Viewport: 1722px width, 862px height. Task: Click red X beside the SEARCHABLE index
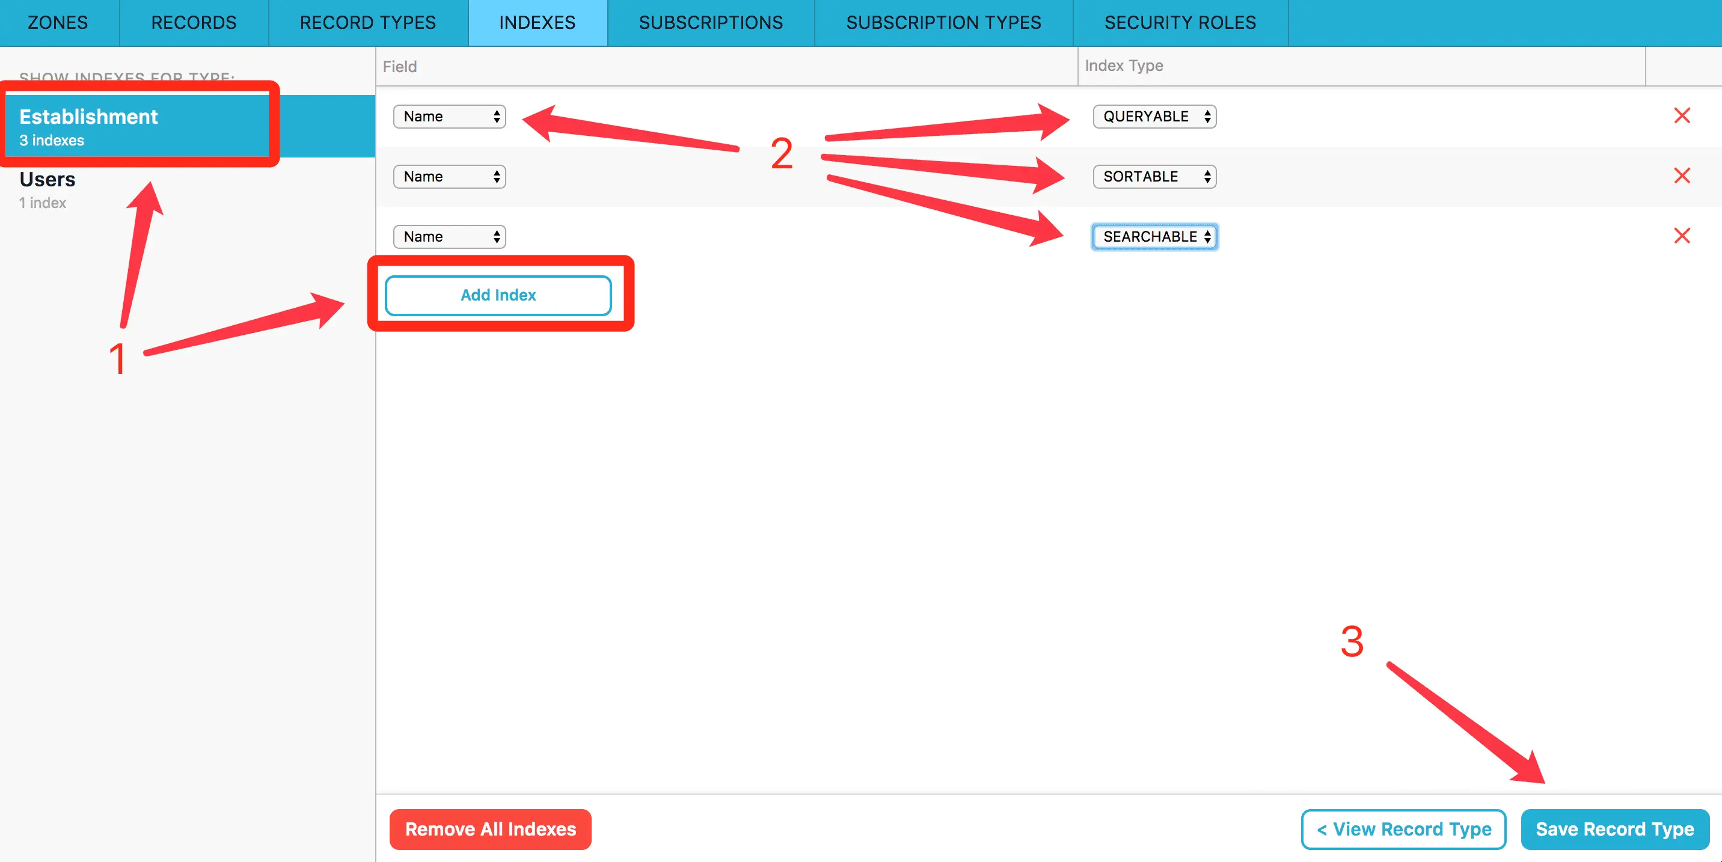point(1681,236)
